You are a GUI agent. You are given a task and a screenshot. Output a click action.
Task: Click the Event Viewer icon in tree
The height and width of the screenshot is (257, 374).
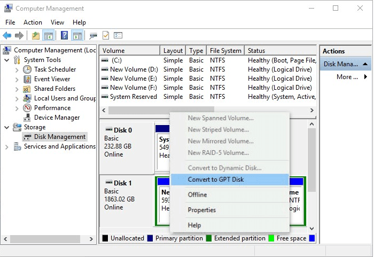click(27, 79)
